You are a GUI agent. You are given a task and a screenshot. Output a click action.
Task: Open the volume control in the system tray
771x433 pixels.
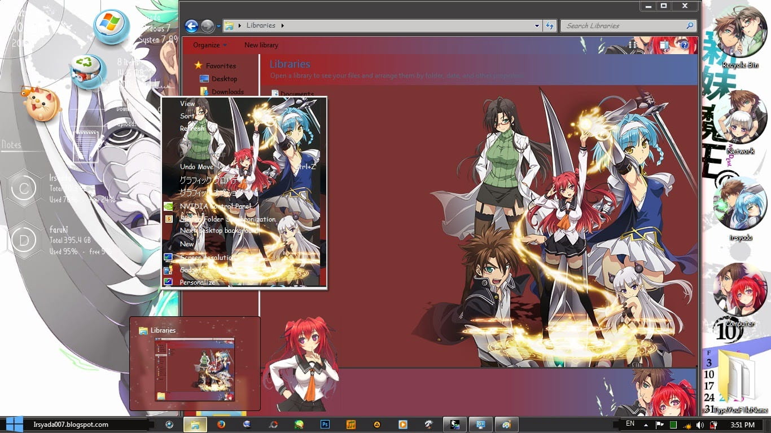click(x=700, y=425)
